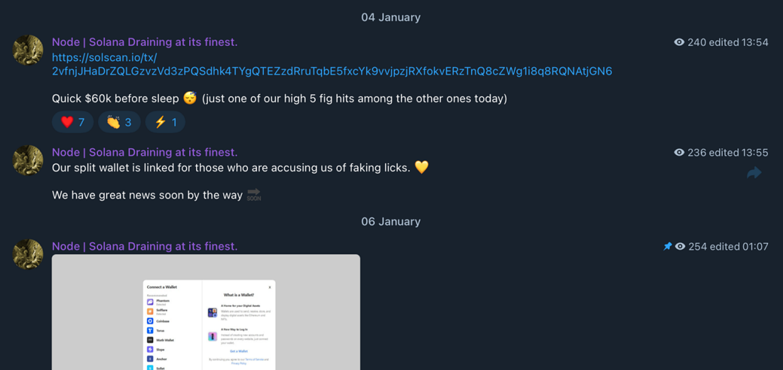Click the pin icon on the pinned message
Image resolution: width=783 pixels, height=370 pixels.
[x=668, y=246]
